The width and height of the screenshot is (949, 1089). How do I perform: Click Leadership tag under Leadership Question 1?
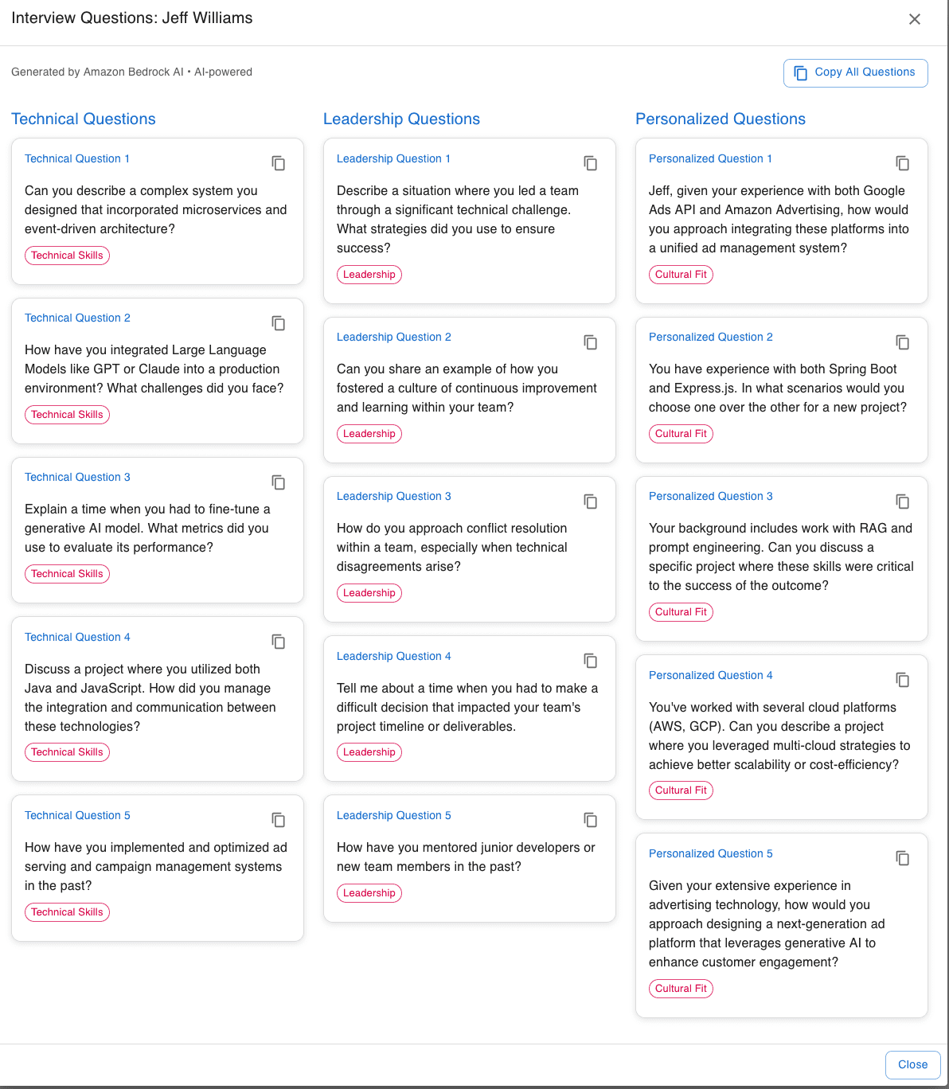coord(369,275)
